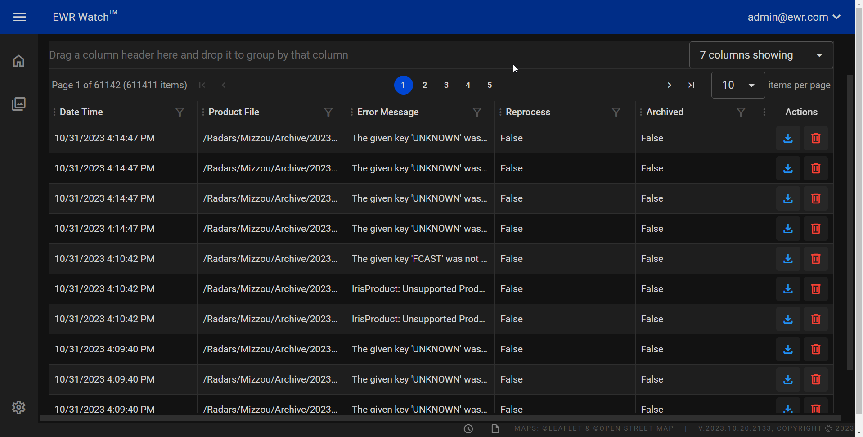Screen dimensions: 863x437
Task: Select page 2 in pagination
Action: pyautogui.click(x=425, y=85)
